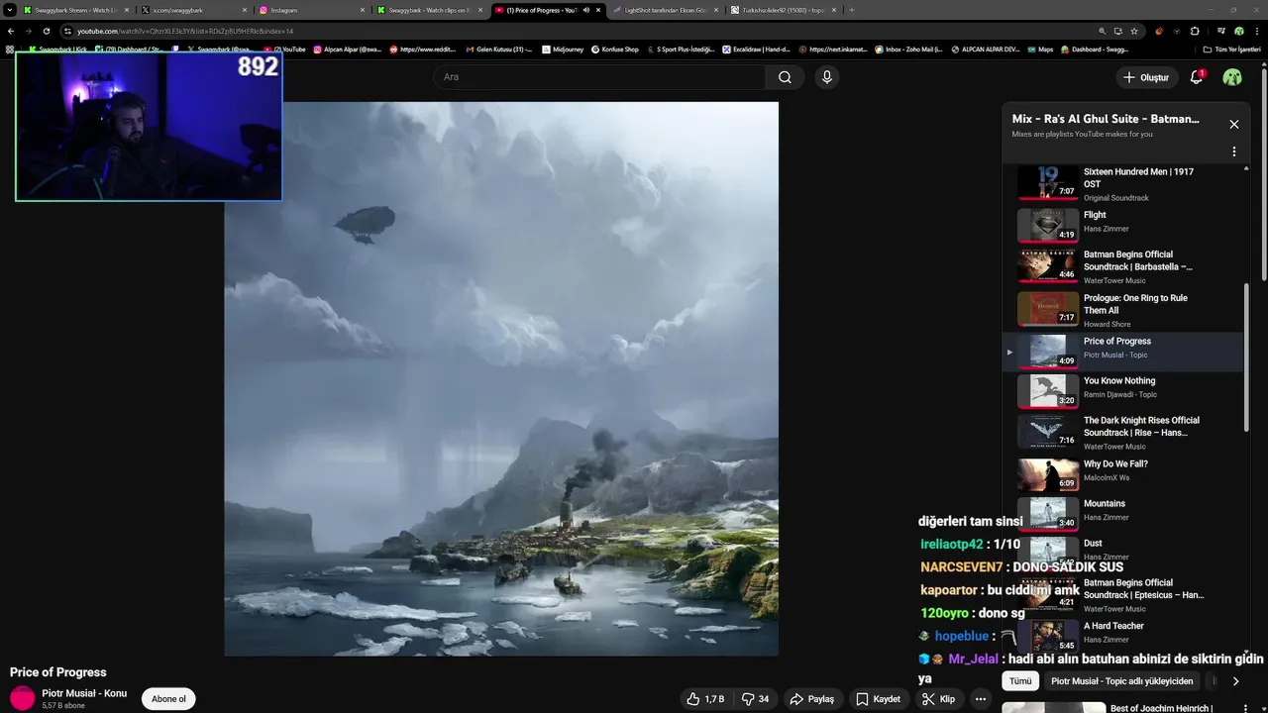Open a new browser tab
The image size is (1268, 713).
pyautogui.click(x=852, y=10)
